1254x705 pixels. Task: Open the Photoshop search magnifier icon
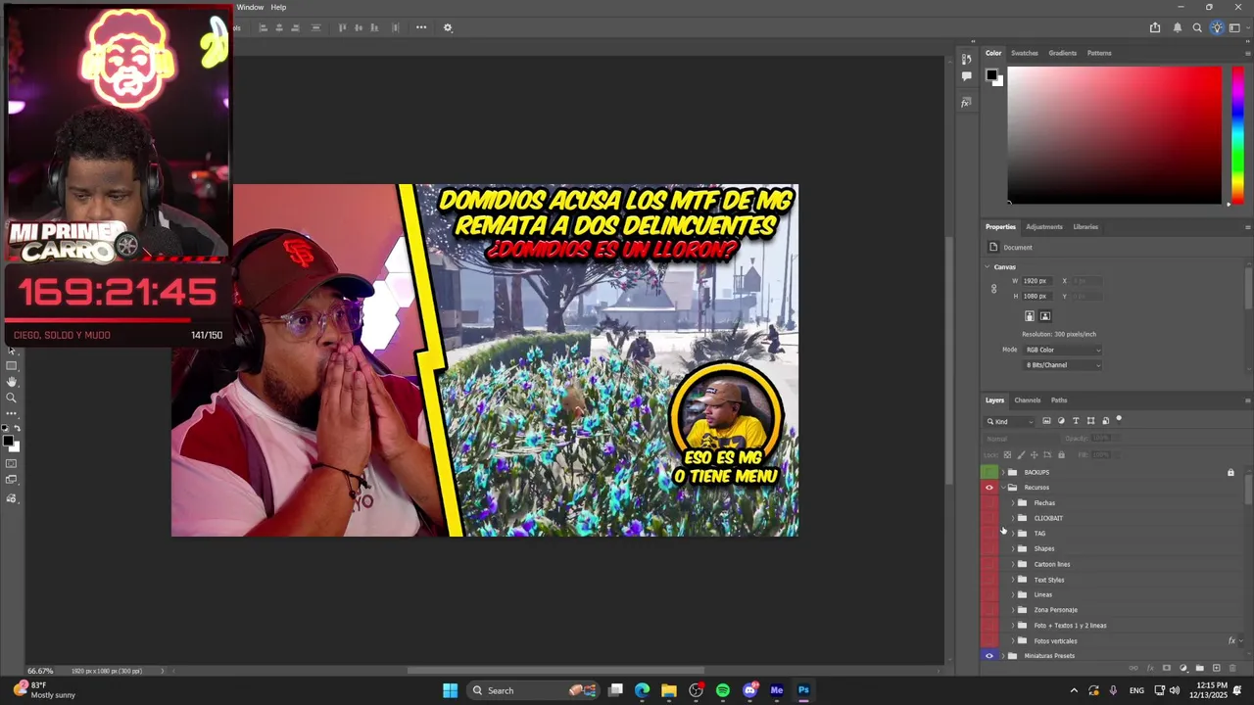tap(1197, 27)
